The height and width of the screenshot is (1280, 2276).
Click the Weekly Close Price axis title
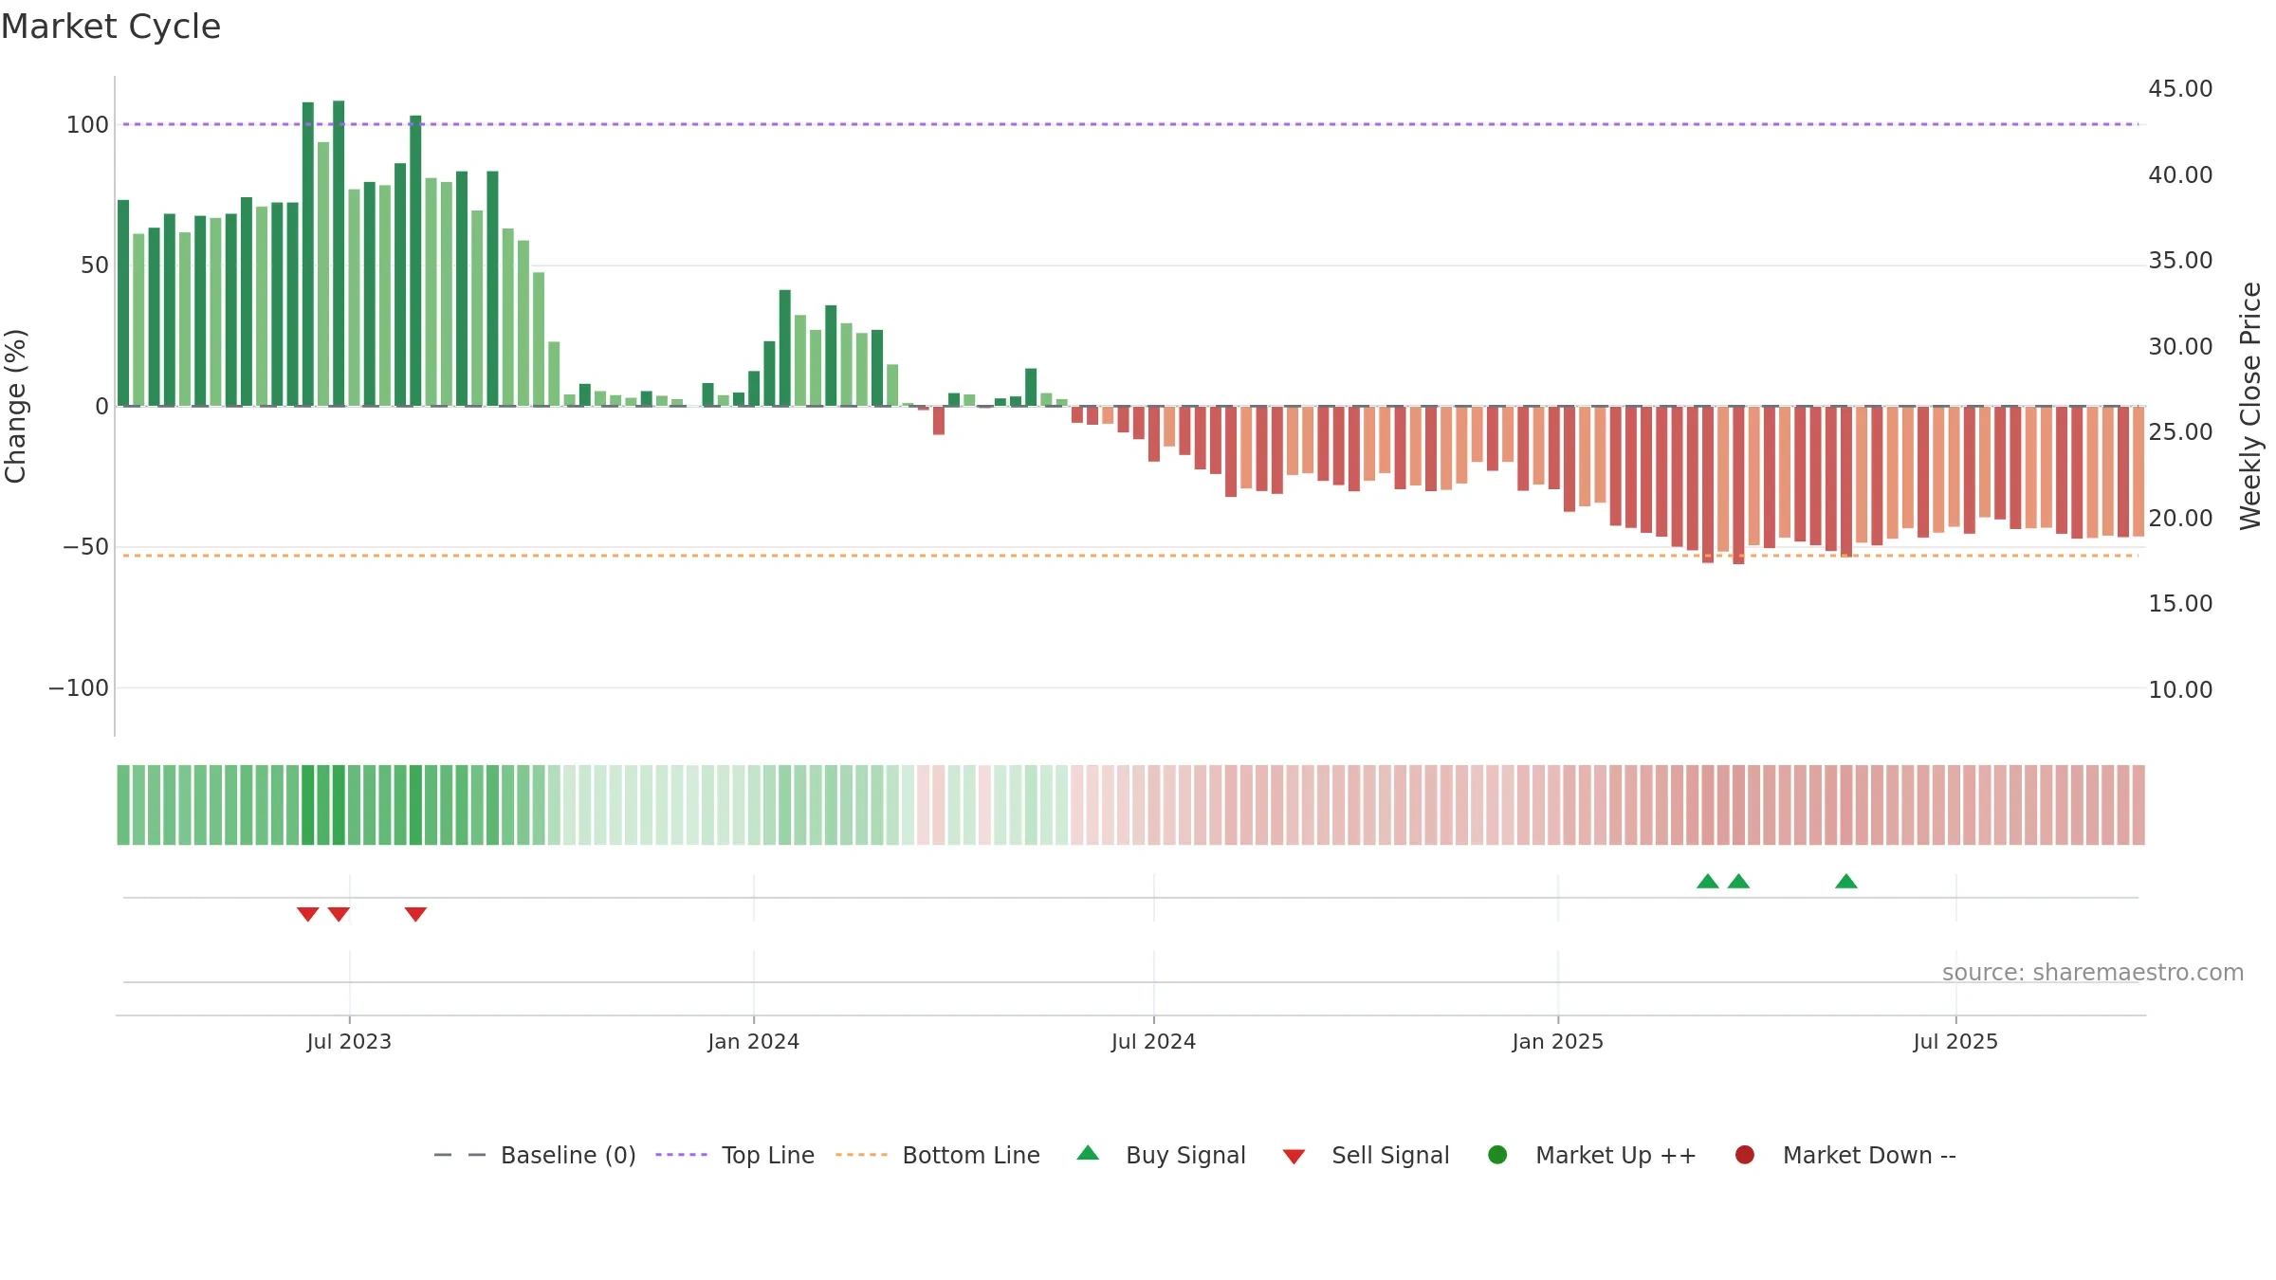(2250, 406)
